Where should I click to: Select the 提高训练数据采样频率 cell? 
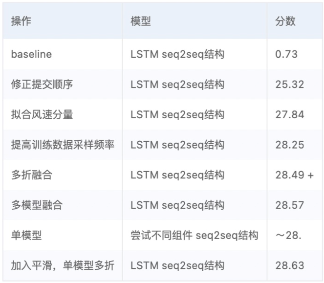[63, 145]
